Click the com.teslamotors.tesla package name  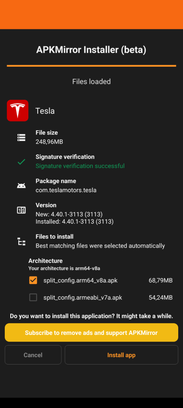(x=66, y=190)
